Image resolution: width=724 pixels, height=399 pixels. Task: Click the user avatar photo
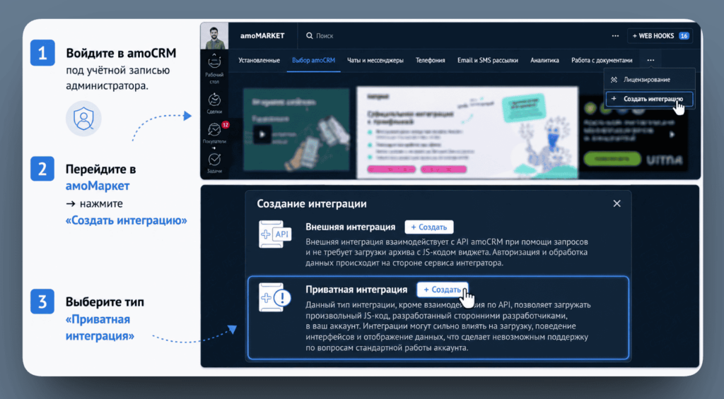click(214, 36)
